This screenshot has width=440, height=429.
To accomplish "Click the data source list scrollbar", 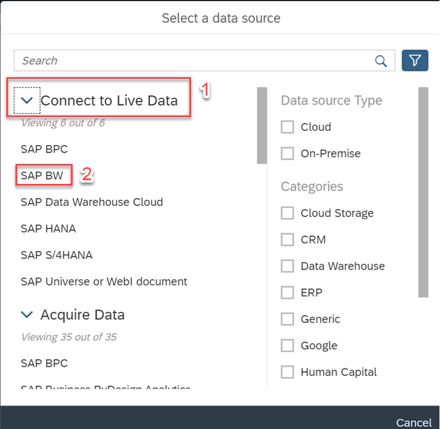I will point(262,126).
